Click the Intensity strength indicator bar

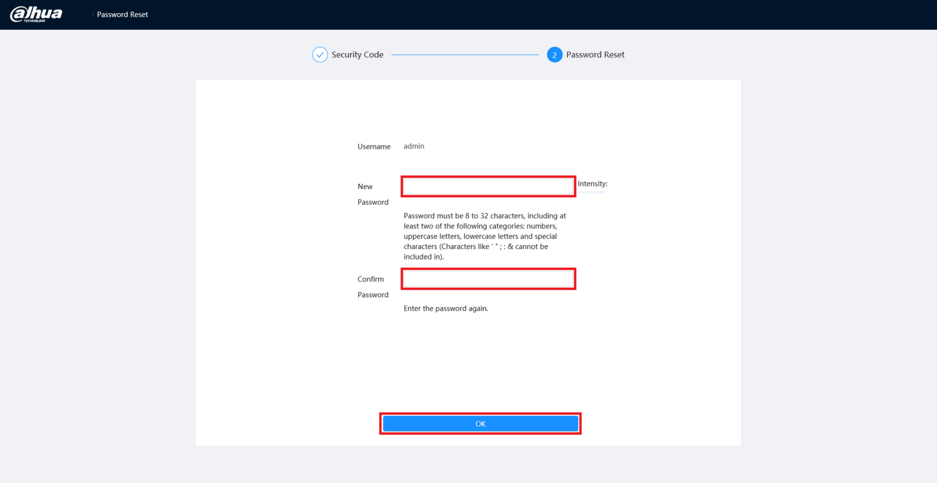592,192
